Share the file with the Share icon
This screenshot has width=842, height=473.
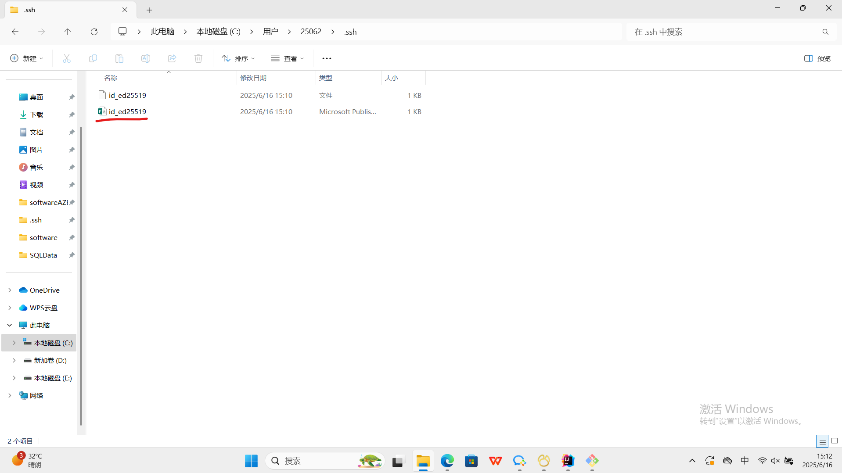172,58
